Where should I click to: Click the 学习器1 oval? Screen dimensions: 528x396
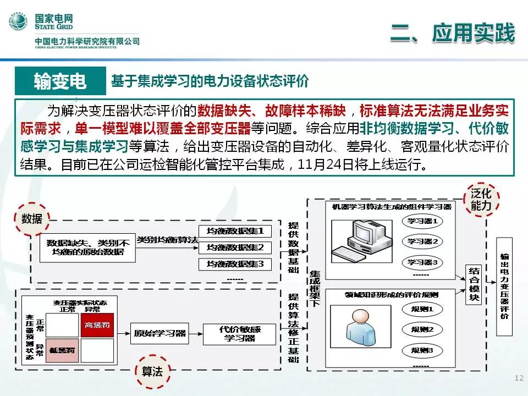[422, 222]
